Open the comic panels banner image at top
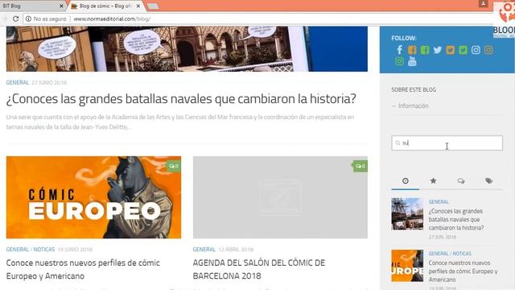Screen dimensions: 515x290 click(187, 49)
